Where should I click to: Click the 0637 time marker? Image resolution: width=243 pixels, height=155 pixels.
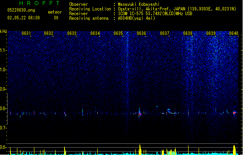pos(165,33)
